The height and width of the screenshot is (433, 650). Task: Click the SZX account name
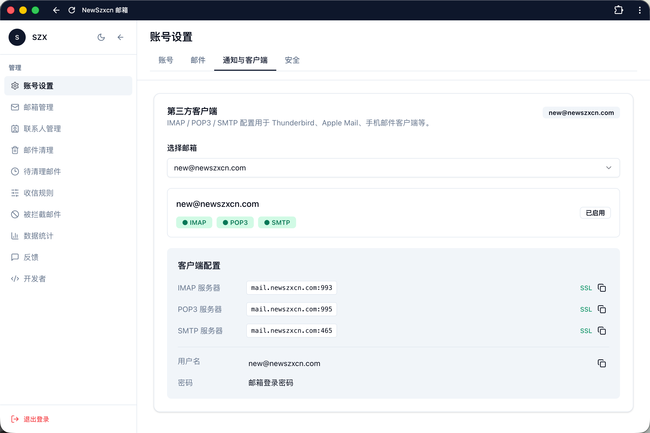pos(39,37)
